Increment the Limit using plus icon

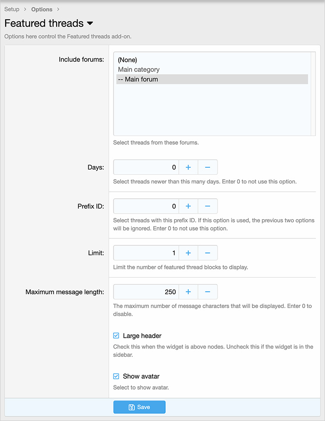point(188,253)
